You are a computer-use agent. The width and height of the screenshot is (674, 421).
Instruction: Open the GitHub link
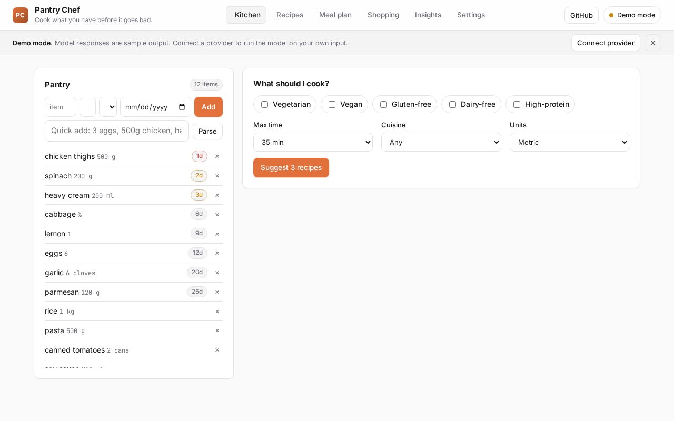581,15
